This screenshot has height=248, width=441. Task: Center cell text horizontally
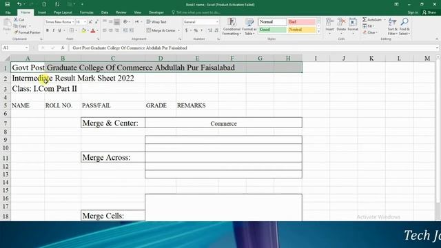[x=111, y=30]
